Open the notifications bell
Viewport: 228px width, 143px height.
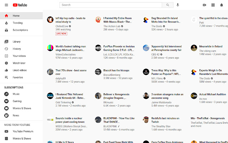pyautogui.click(x=222, y=5)
